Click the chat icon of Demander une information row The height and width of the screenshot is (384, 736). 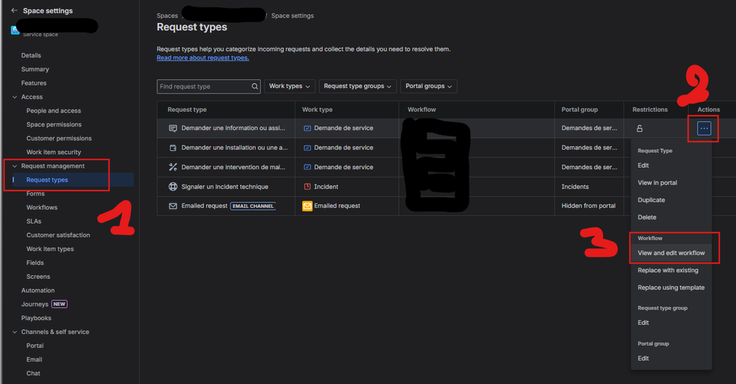click(172, 128)
